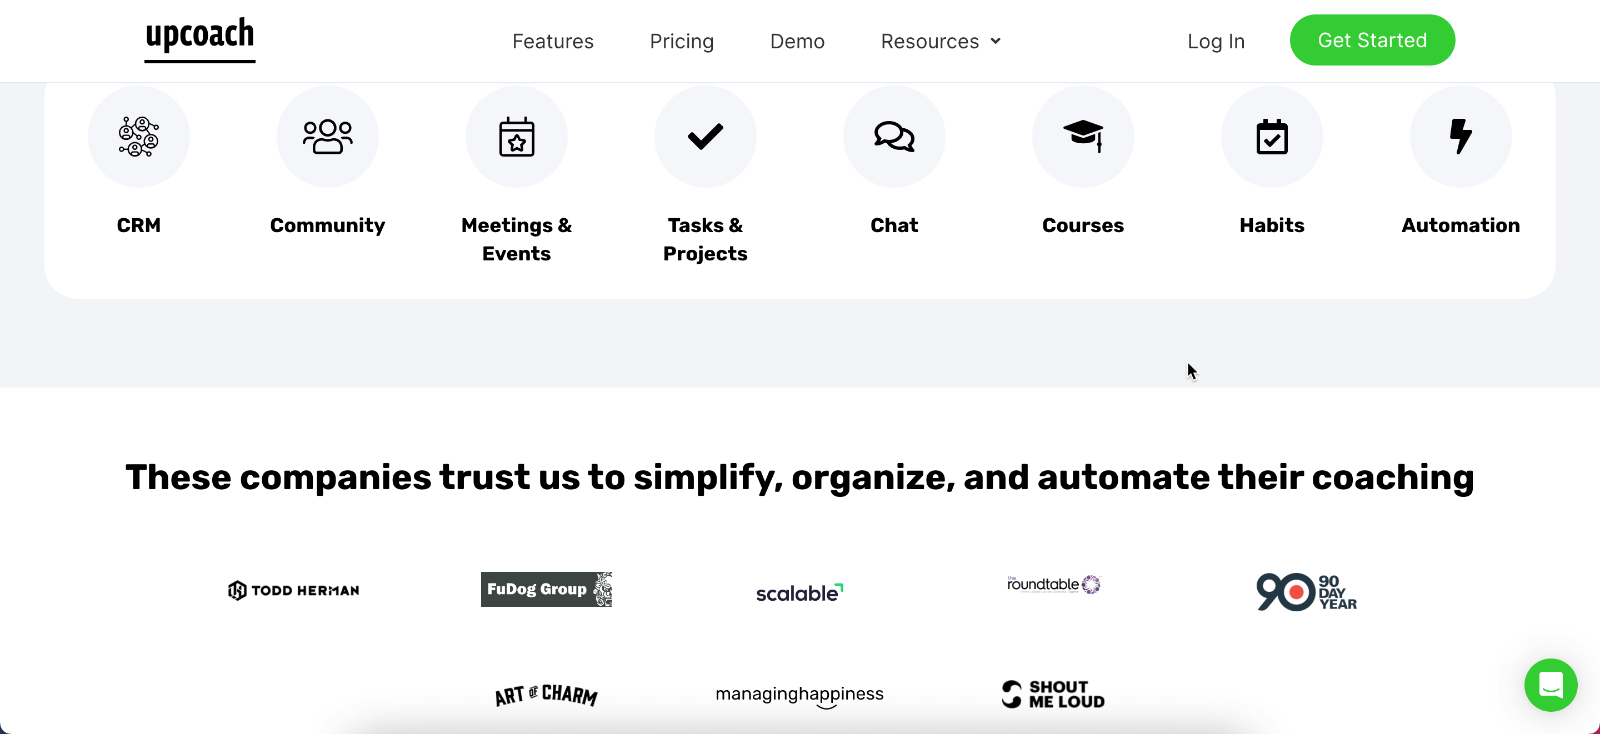Screen dimensions: 1600x734
Task: Click the Shout Me Loud logo
Action: [x=1053, y=693]
